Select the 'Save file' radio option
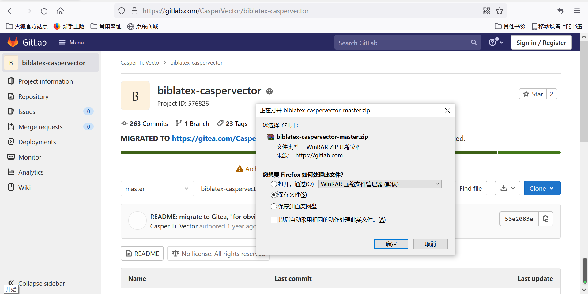 274,195
